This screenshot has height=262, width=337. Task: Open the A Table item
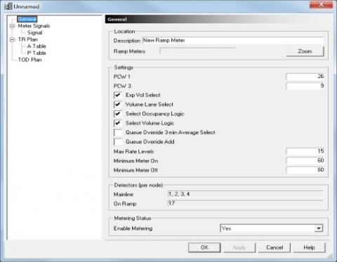click(x=37, y=46)
